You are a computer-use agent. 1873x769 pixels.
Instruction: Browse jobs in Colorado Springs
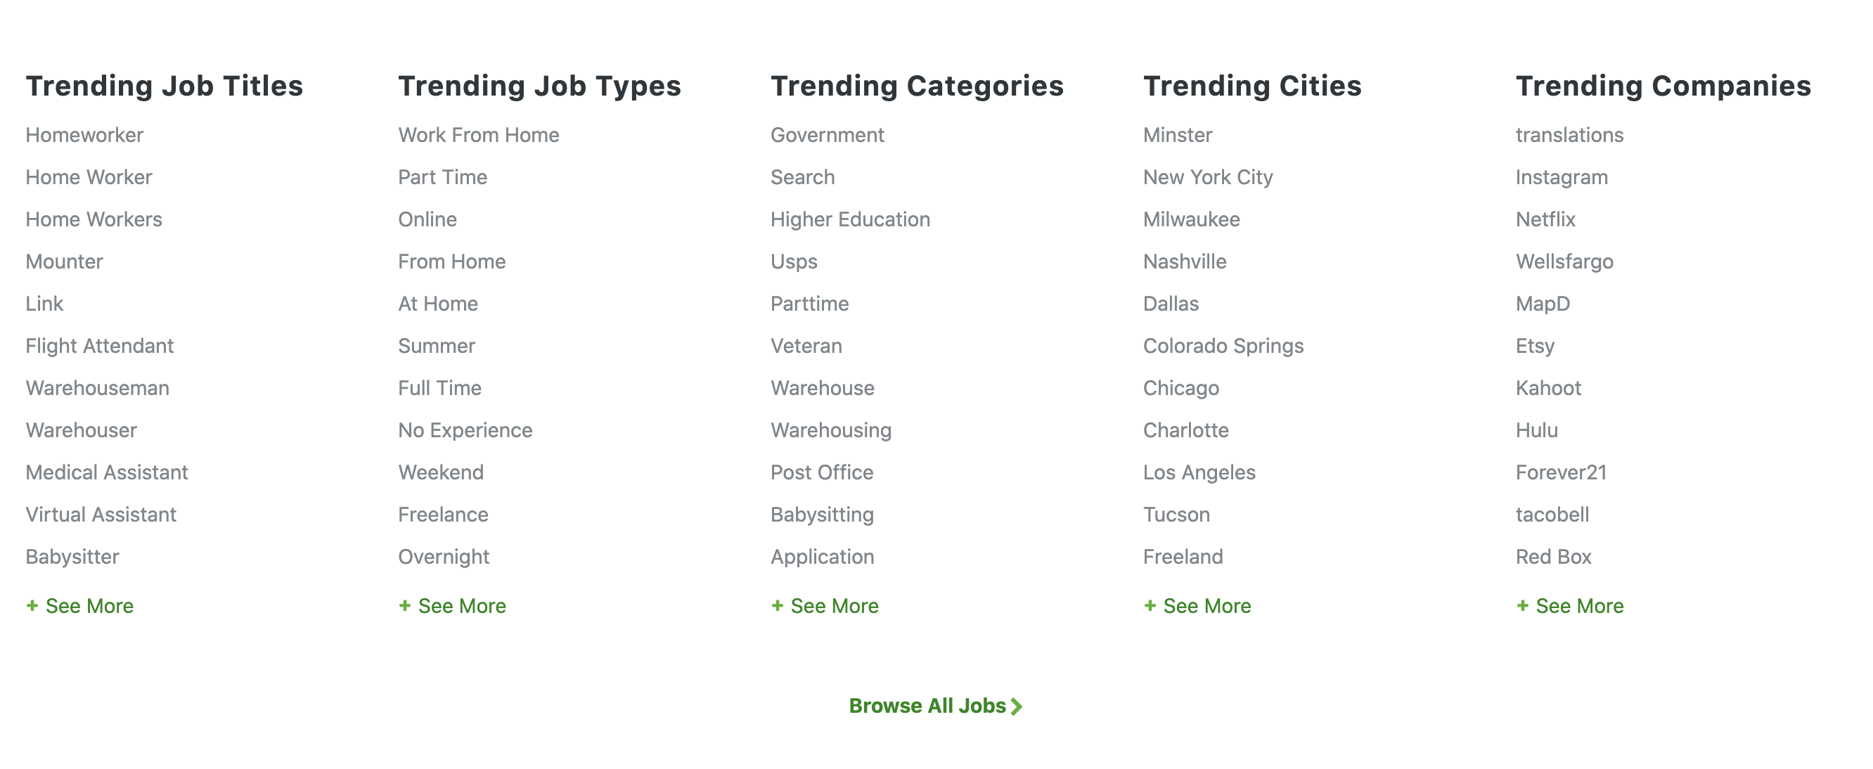click(x=1223, y=346)
